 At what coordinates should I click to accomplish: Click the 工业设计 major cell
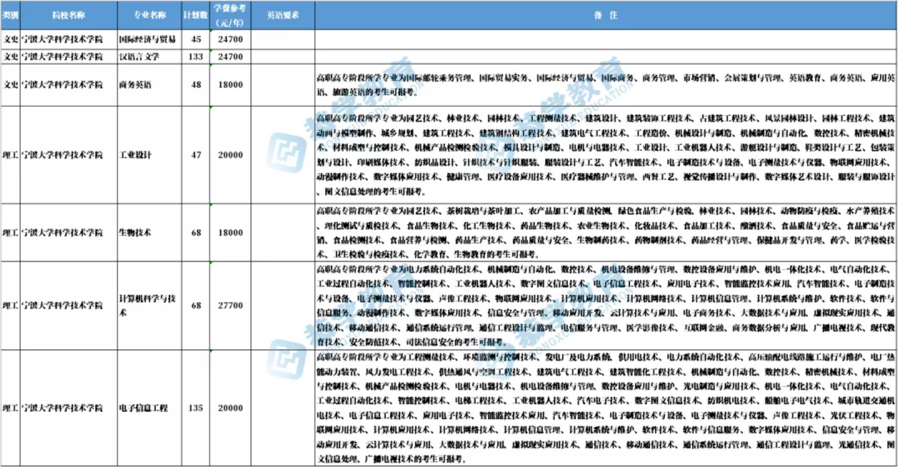click(136, 155)
